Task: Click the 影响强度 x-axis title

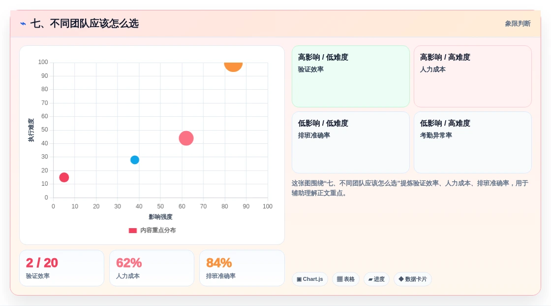Action: 160,217
